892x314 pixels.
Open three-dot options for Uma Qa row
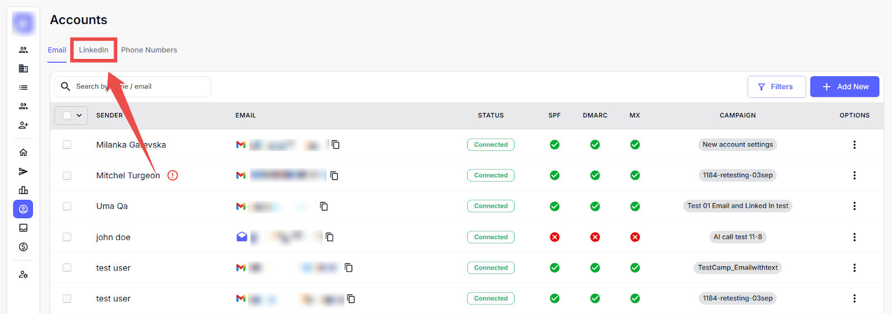pos(854,206)
